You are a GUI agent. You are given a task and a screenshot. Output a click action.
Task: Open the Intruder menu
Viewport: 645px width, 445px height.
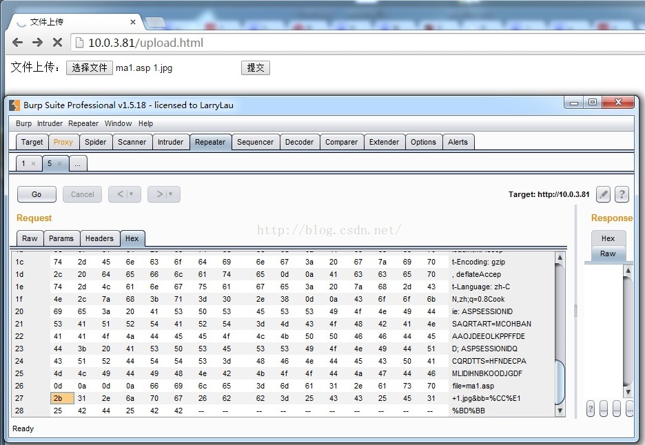50,123
